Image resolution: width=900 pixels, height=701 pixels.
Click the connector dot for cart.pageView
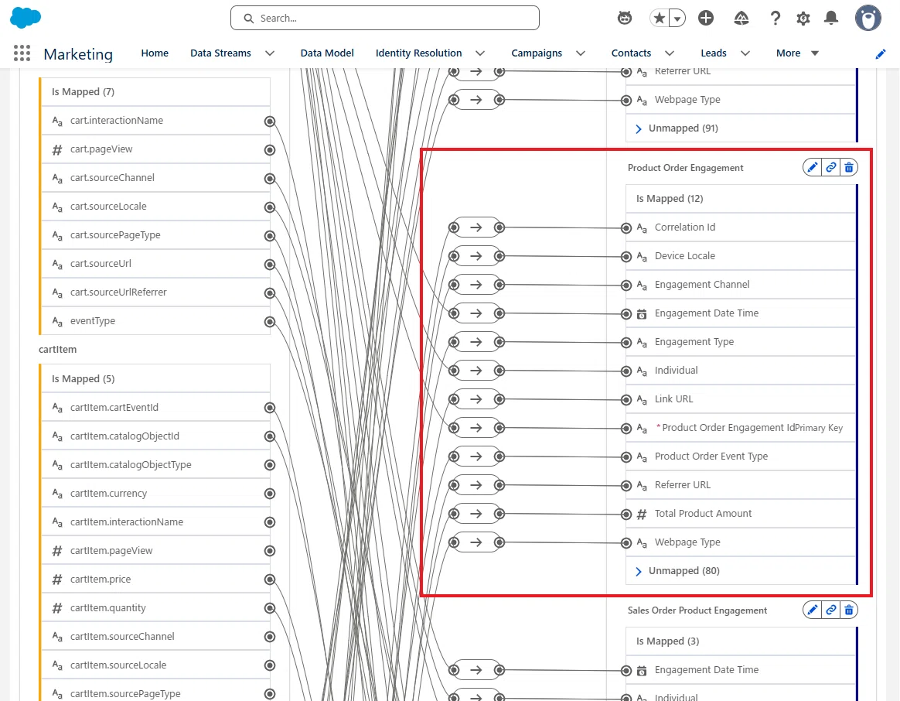click(x=270, y=150)
